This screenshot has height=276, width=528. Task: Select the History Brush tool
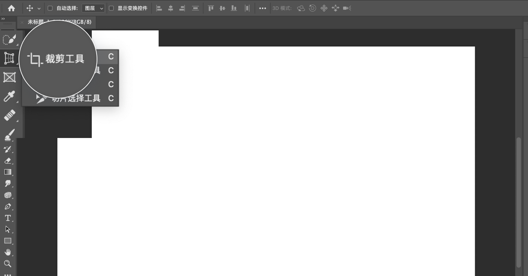[x=8, y=150]
